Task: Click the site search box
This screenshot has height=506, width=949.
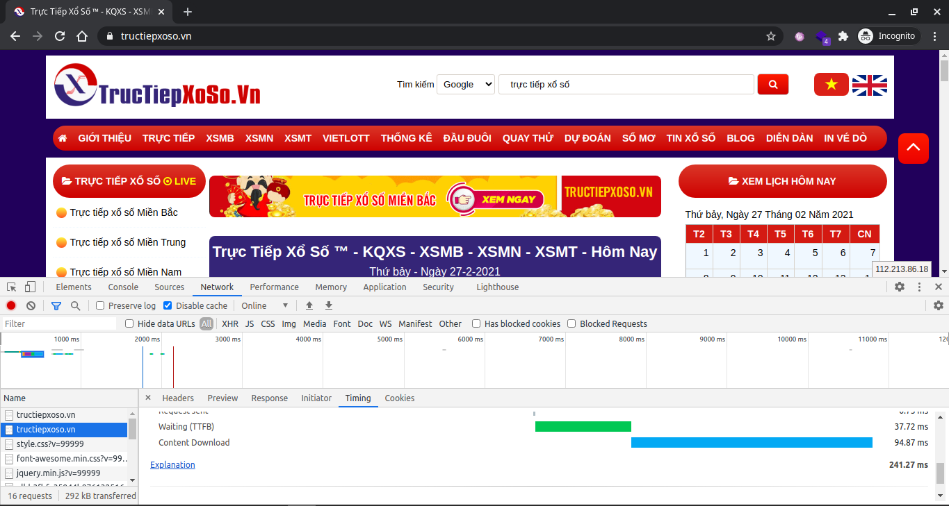Action: 626,84
